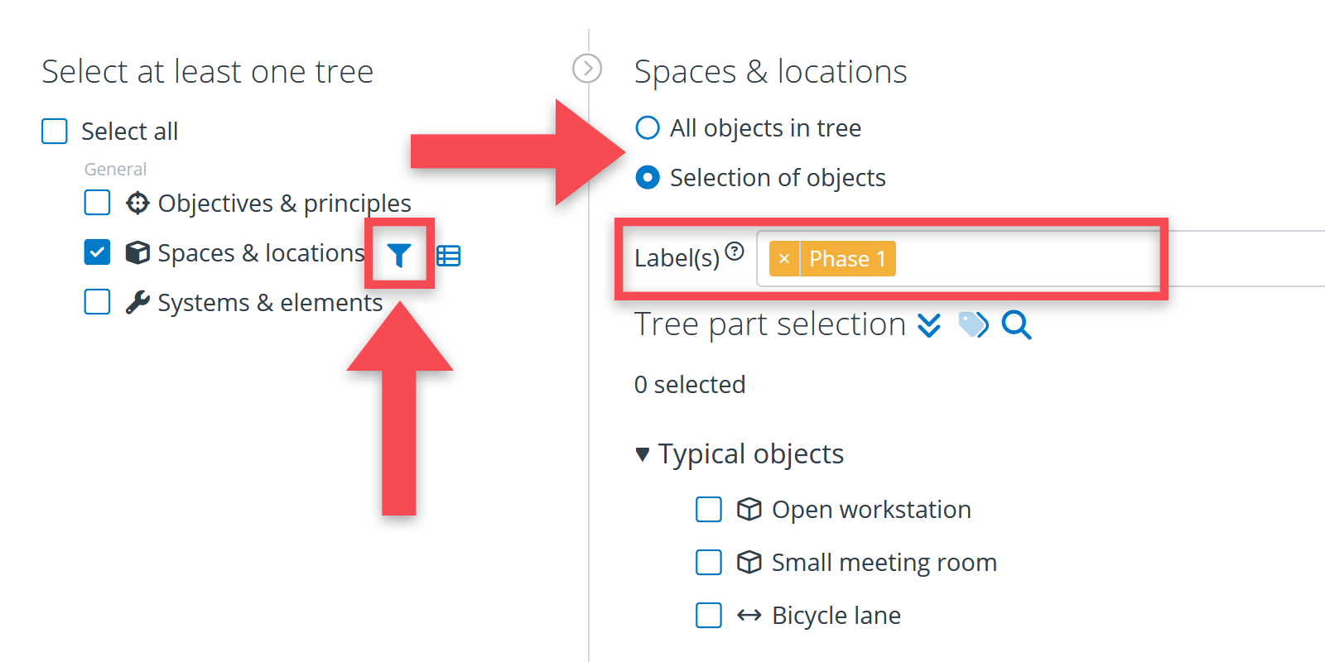This screenshot has height=662, width=1325.
Task: Click the collapse panel arrow circle icon
Action: (587, 69)
